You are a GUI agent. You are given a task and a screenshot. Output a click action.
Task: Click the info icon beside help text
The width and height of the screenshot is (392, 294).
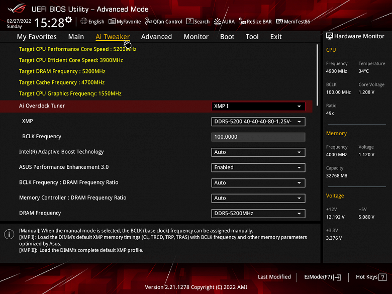(x=9, y=234)
